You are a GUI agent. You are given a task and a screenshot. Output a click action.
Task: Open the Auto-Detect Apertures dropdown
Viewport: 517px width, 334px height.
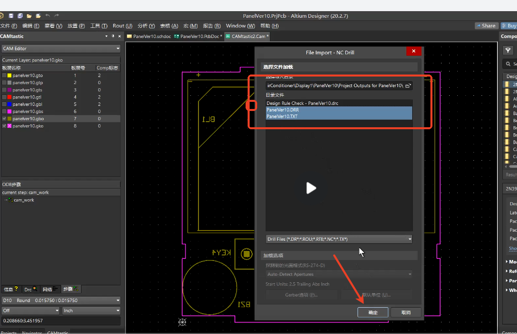coord(339,274)
